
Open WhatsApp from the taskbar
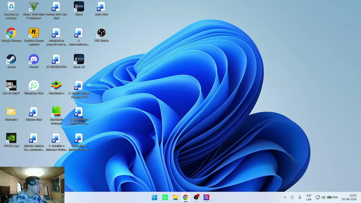165,197
